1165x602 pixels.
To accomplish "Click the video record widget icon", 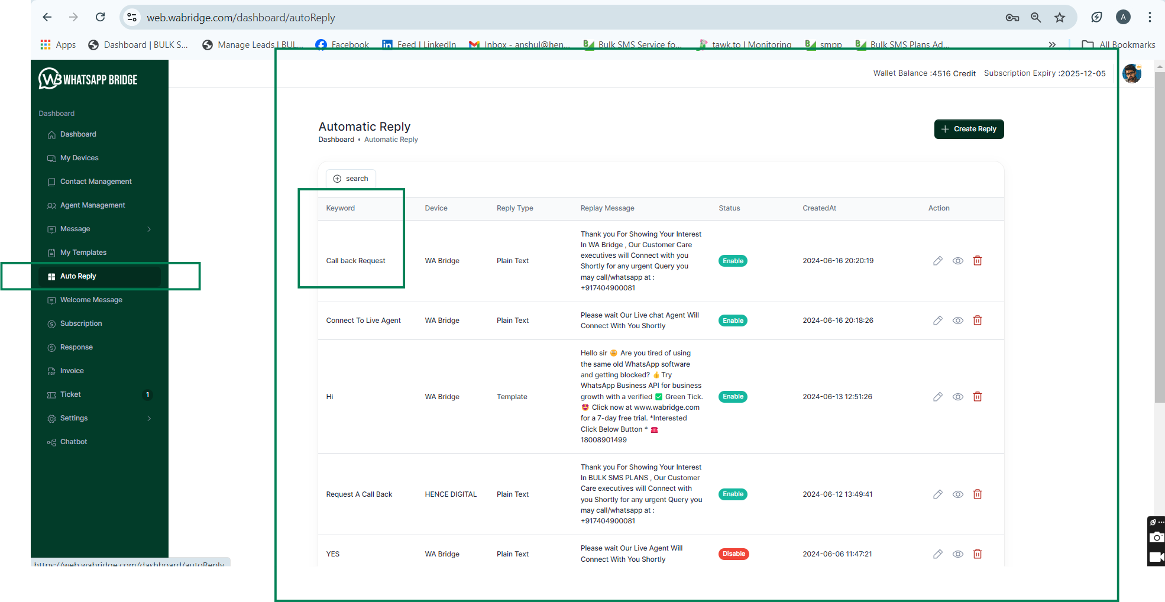I will (1156, 557).
